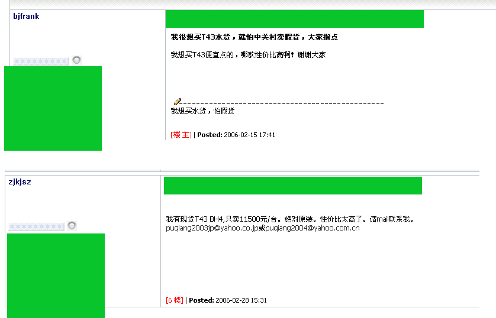
Task: Click the red [6 楼] floor label
Action: pos(175,300)
